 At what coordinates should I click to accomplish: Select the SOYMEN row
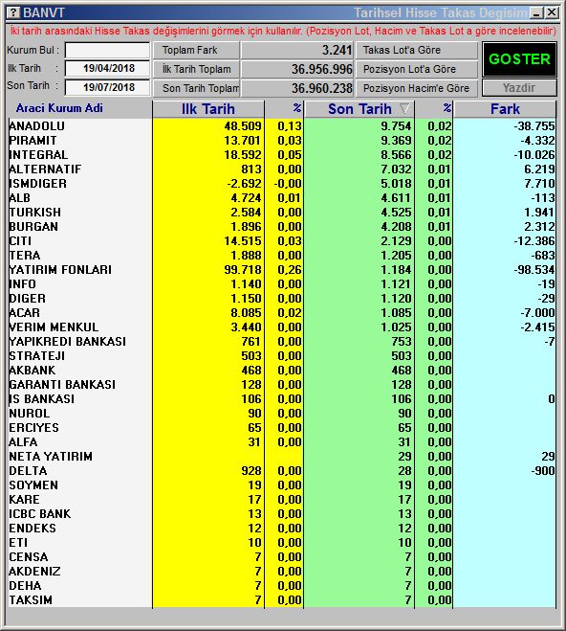pyautogui.click(x=282, y=485)
